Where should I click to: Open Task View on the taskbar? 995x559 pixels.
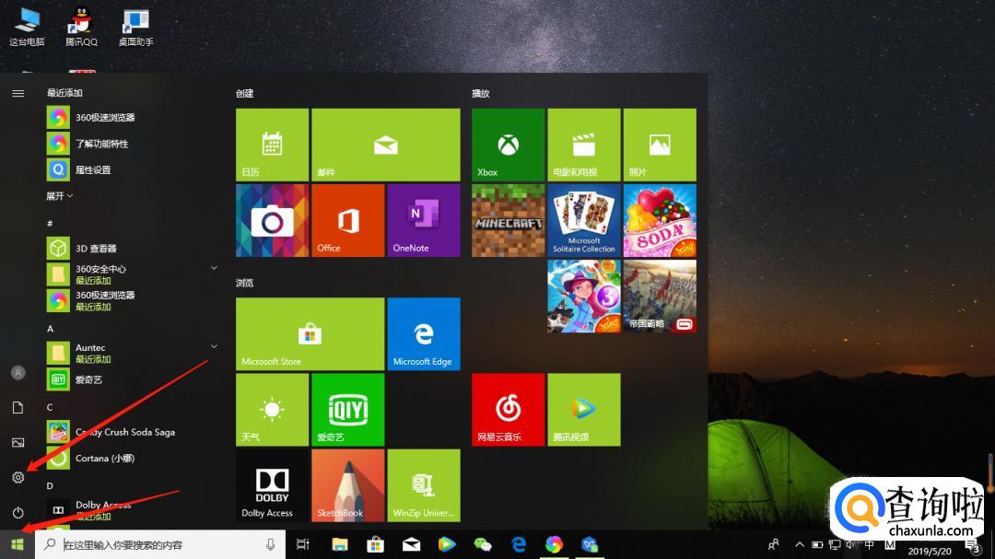(303, 544)
